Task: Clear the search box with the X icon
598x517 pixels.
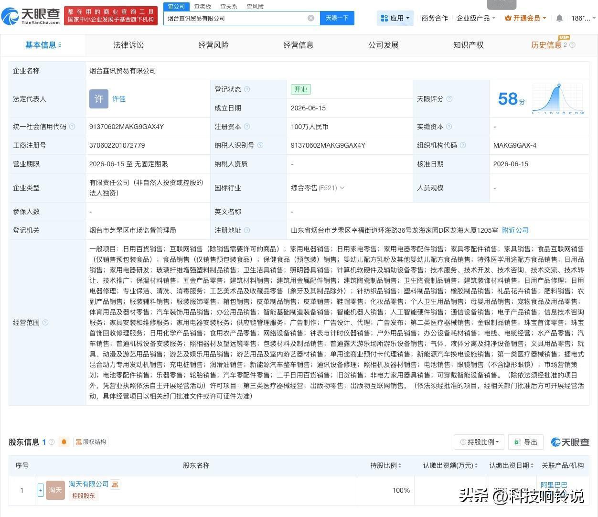Action: (311, 18)
